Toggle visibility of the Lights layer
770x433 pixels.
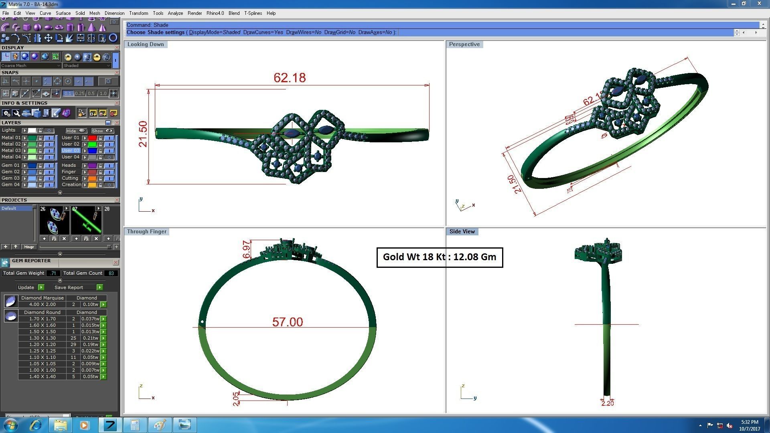[x=49, y=131]
